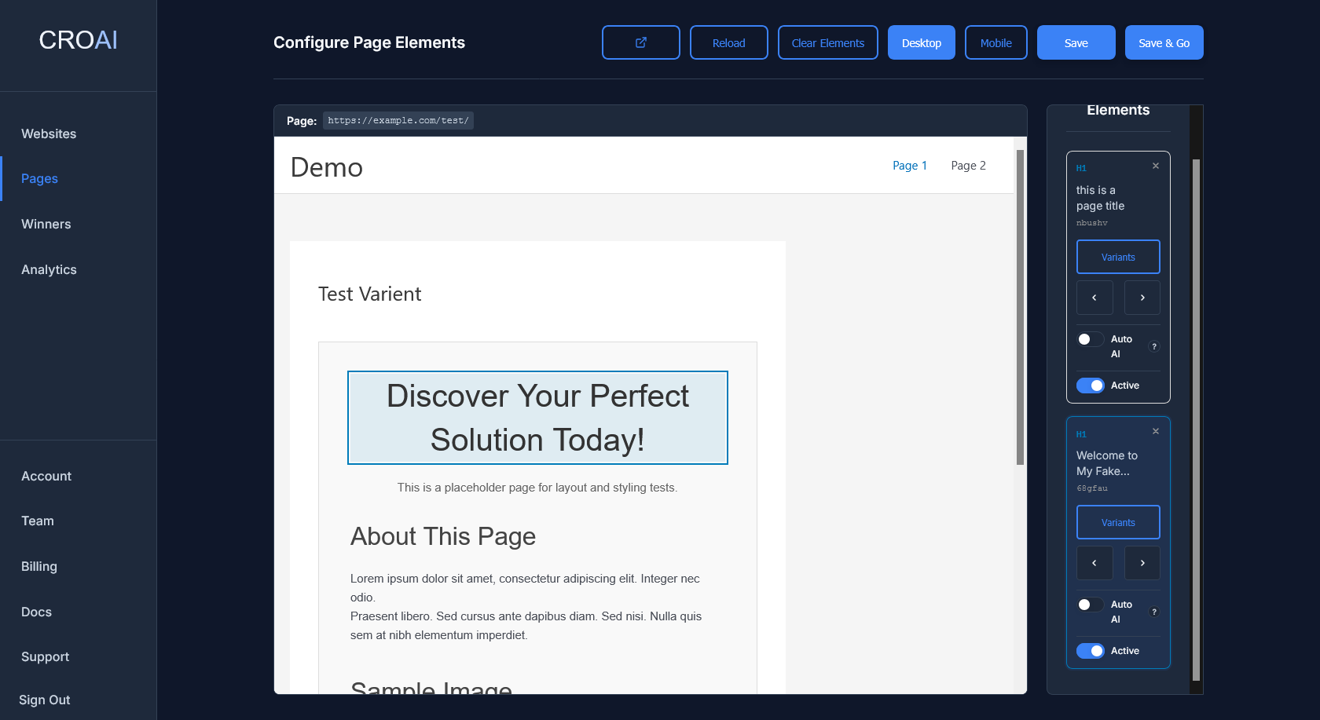Enable Auto AI for the page title element

click(1090, 338)
